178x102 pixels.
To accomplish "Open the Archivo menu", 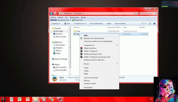I will click(53, 17).
